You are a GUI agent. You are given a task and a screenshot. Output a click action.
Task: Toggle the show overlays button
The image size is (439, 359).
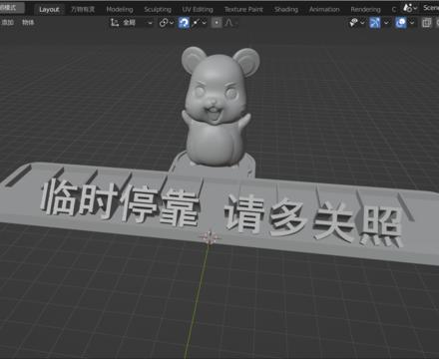pyautogui.click(x=401, y=23)
